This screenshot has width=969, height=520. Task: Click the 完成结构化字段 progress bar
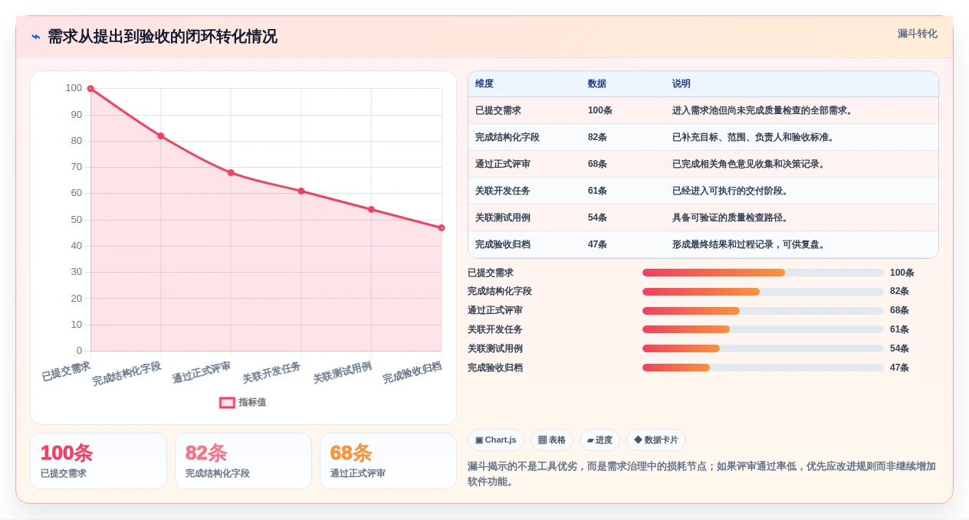pos(763,292)
